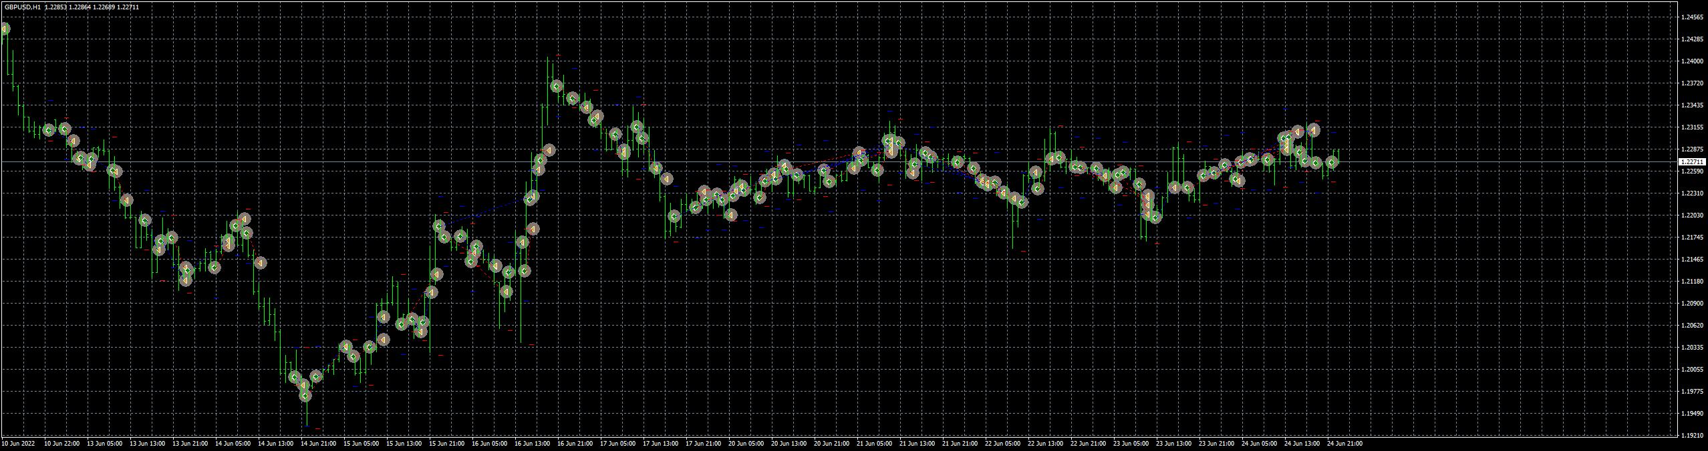Click the 20 Jun 05:00 time label
Viewport: 1708px width, 451px height.
[746, 444]
